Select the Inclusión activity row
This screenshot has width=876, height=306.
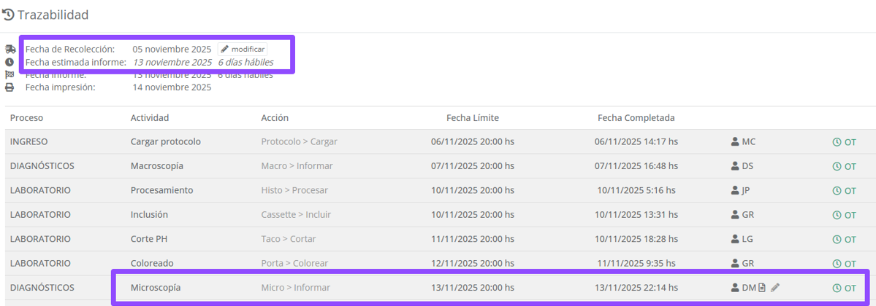pos(149,215)
